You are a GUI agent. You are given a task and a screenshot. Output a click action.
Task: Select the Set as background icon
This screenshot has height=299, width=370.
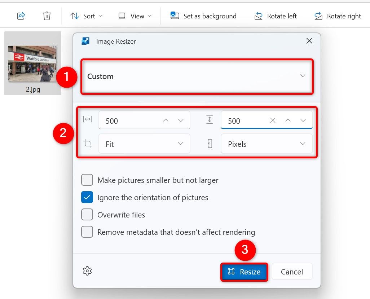click(175, 16)
